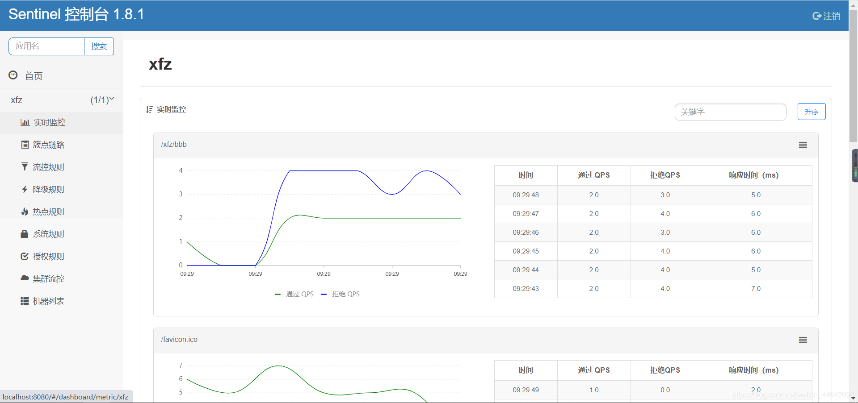Open the 集群流控 menu item
The image size is (858, 403).
[61, 279]
